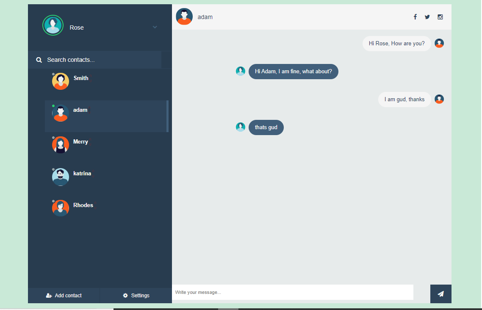Open adam's Twitter profile icon

point(427,17)
